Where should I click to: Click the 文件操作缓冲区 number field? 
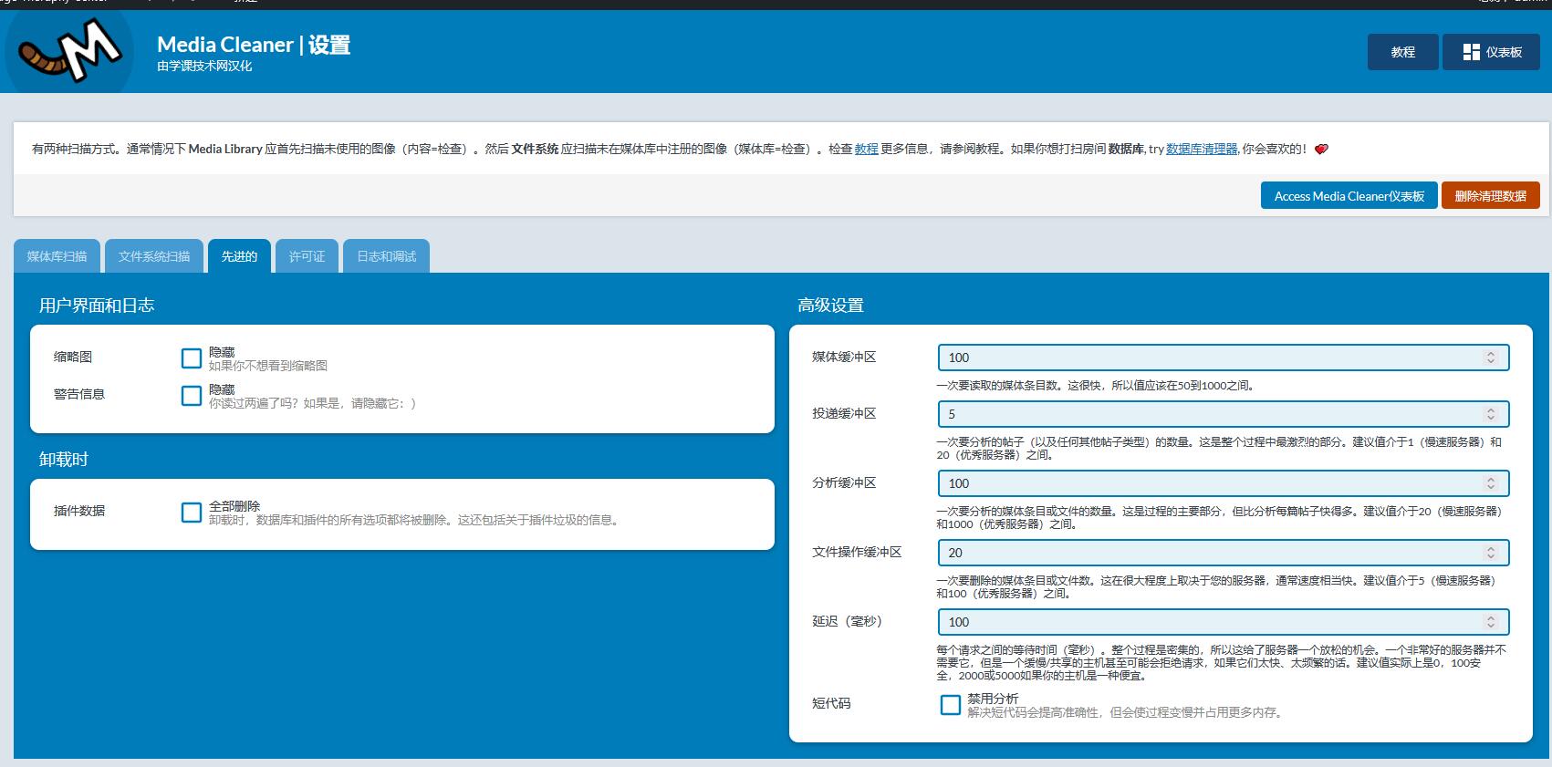pyautogui.click(x=1224, y=553)
